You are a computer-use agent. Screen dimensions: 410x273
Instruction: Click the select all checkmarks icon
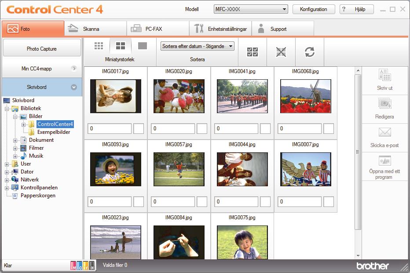(x=253, y=52)
